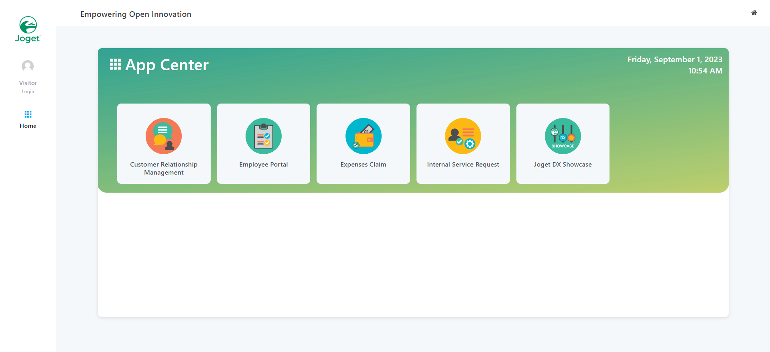This screenshot has width=770, height=352.
Task: Select the Expenses Claim text label
Action: coord(363,165)
